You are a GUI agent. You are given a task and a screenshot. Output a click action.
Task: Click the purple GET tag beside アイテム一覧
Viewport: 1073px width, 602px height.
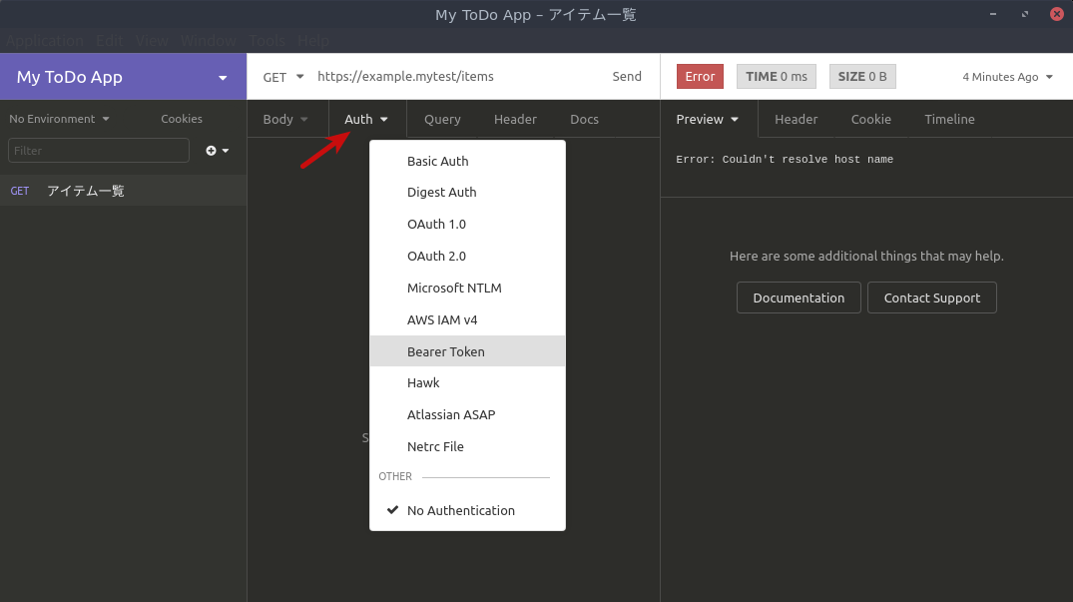[20, 190]
